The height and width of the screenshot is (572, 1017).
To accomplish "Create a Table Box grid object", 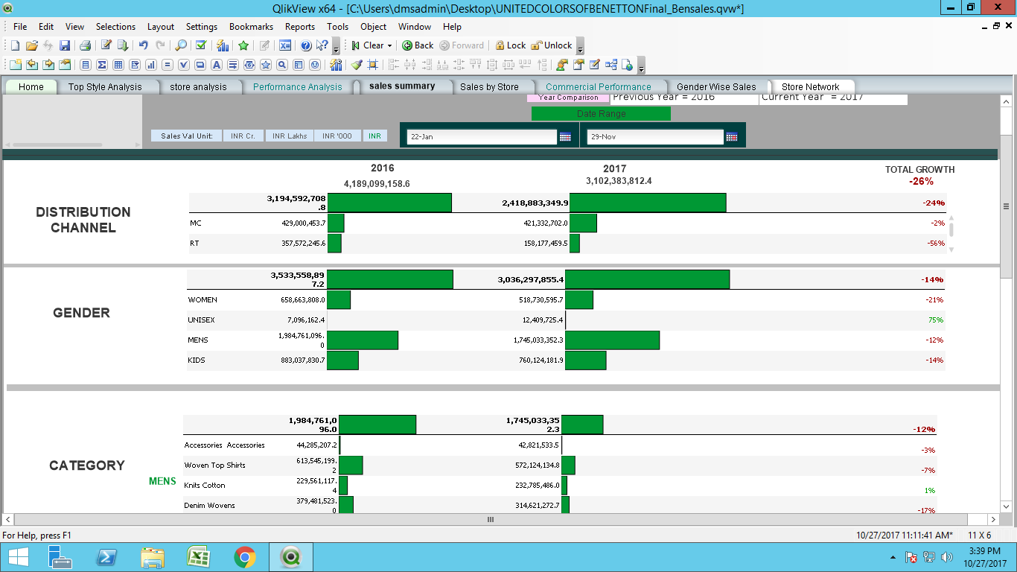I will pos(118,65).
